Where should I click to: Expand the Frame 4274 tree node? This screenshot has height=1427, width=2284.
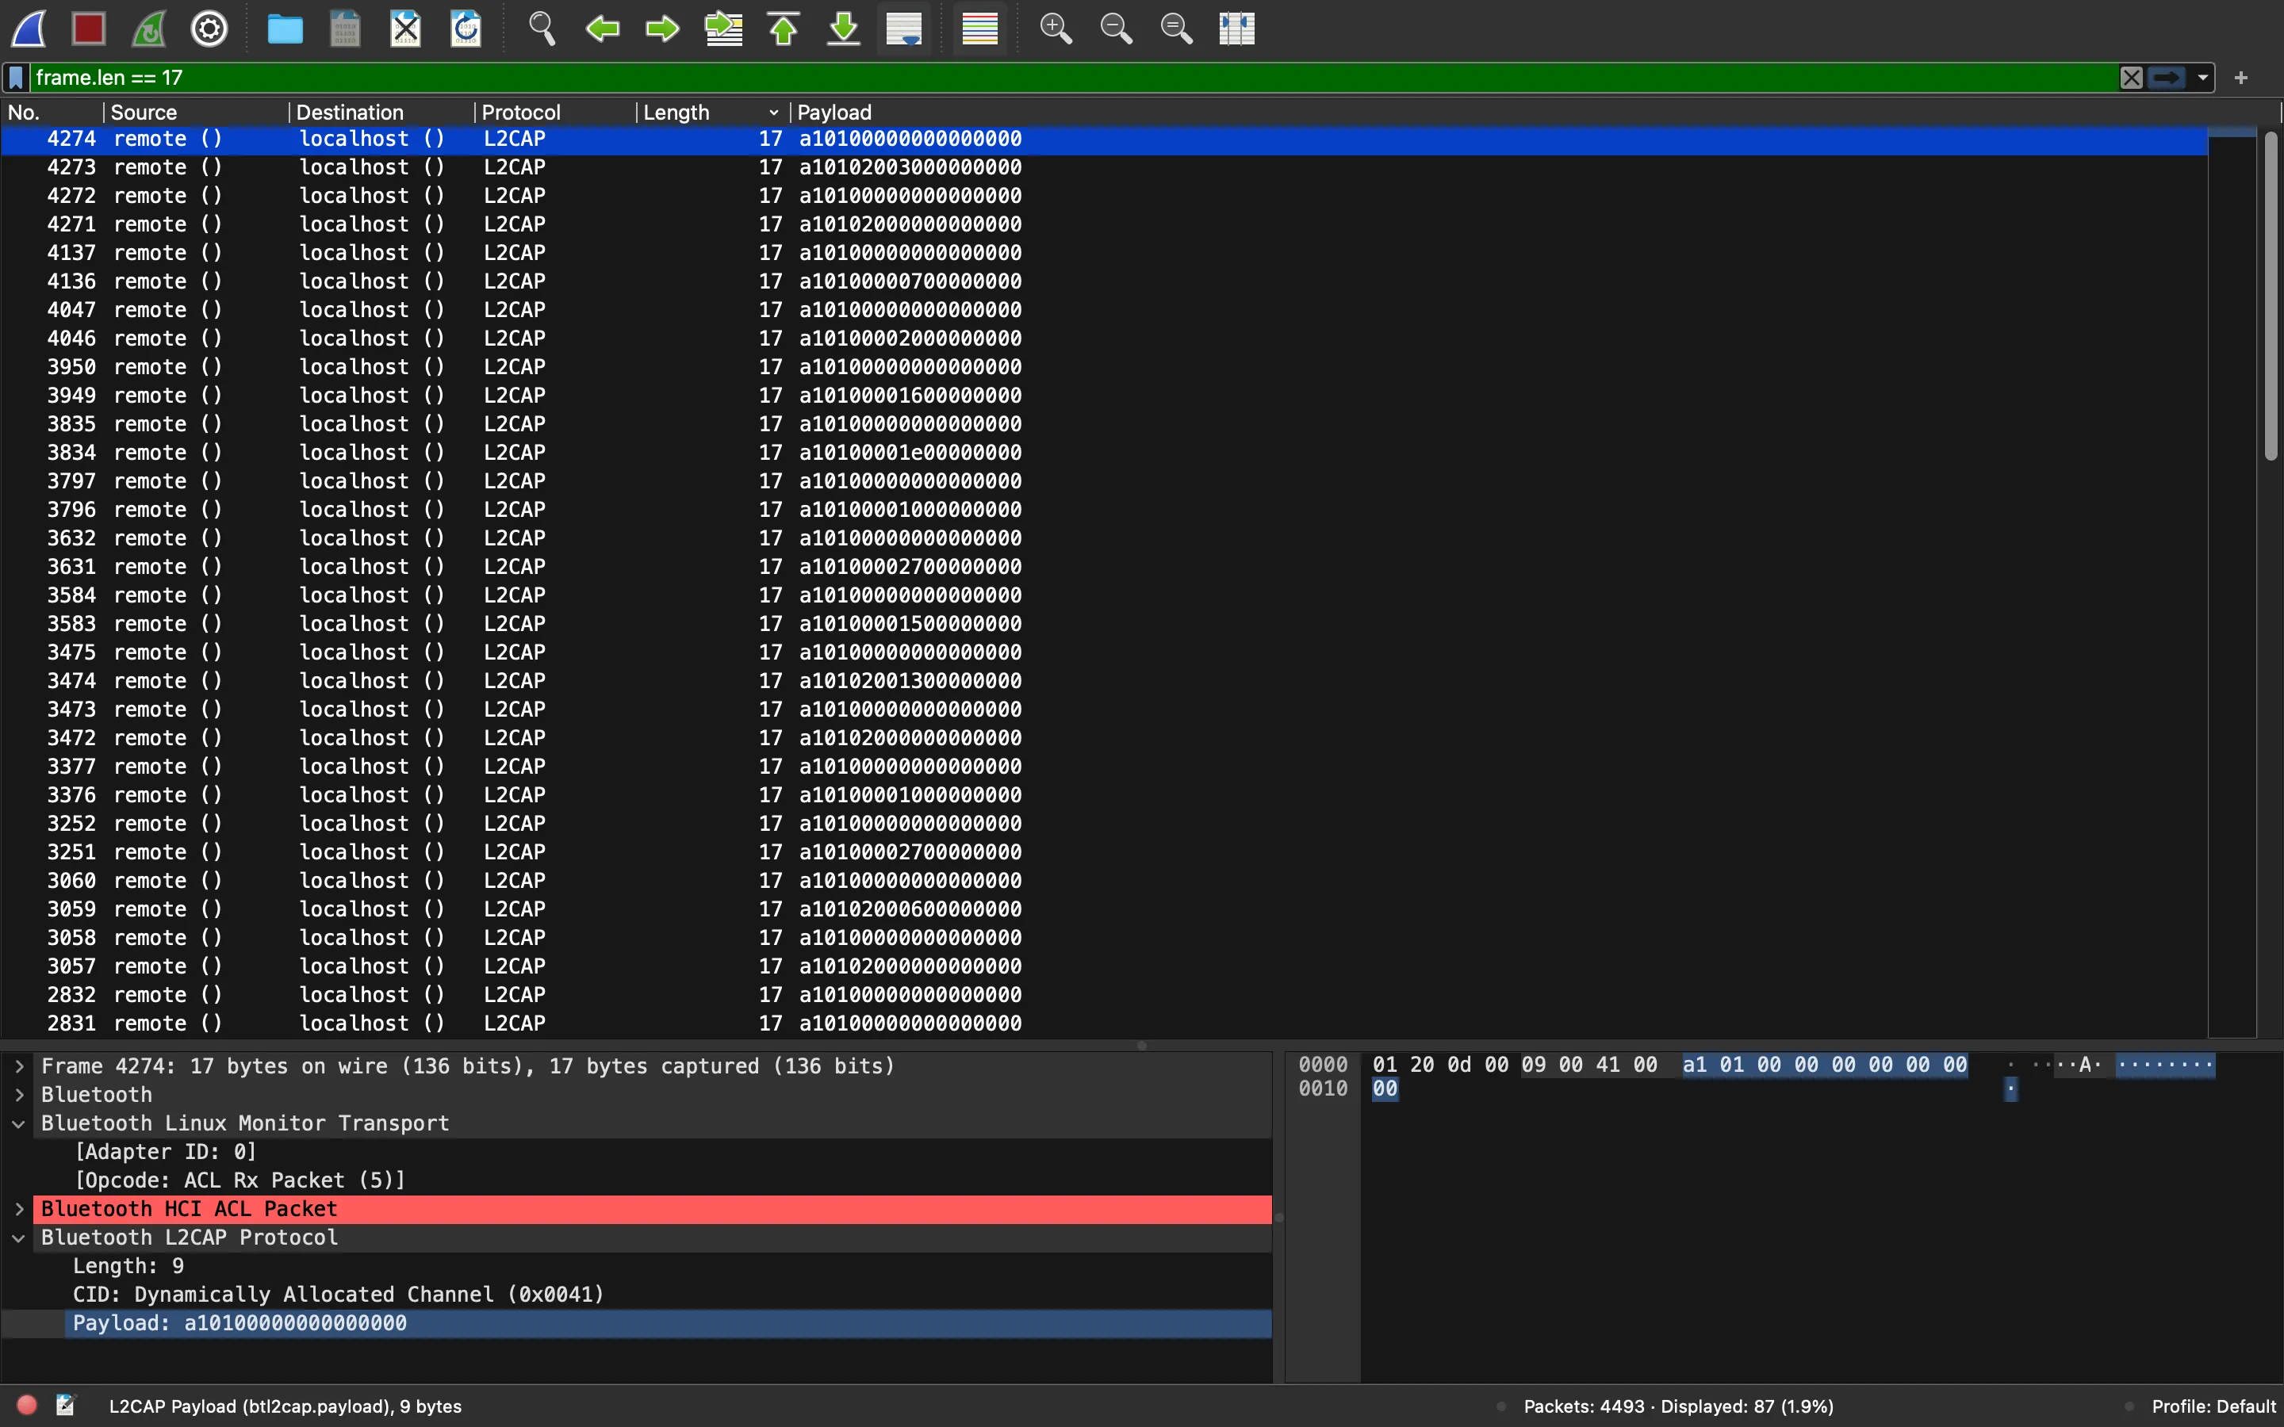point(19,1066)
